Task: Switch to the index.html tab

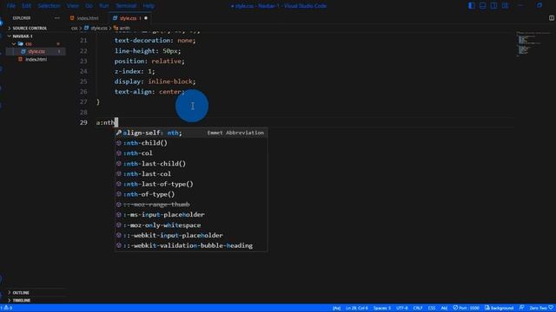Action: tap(85, 18)
